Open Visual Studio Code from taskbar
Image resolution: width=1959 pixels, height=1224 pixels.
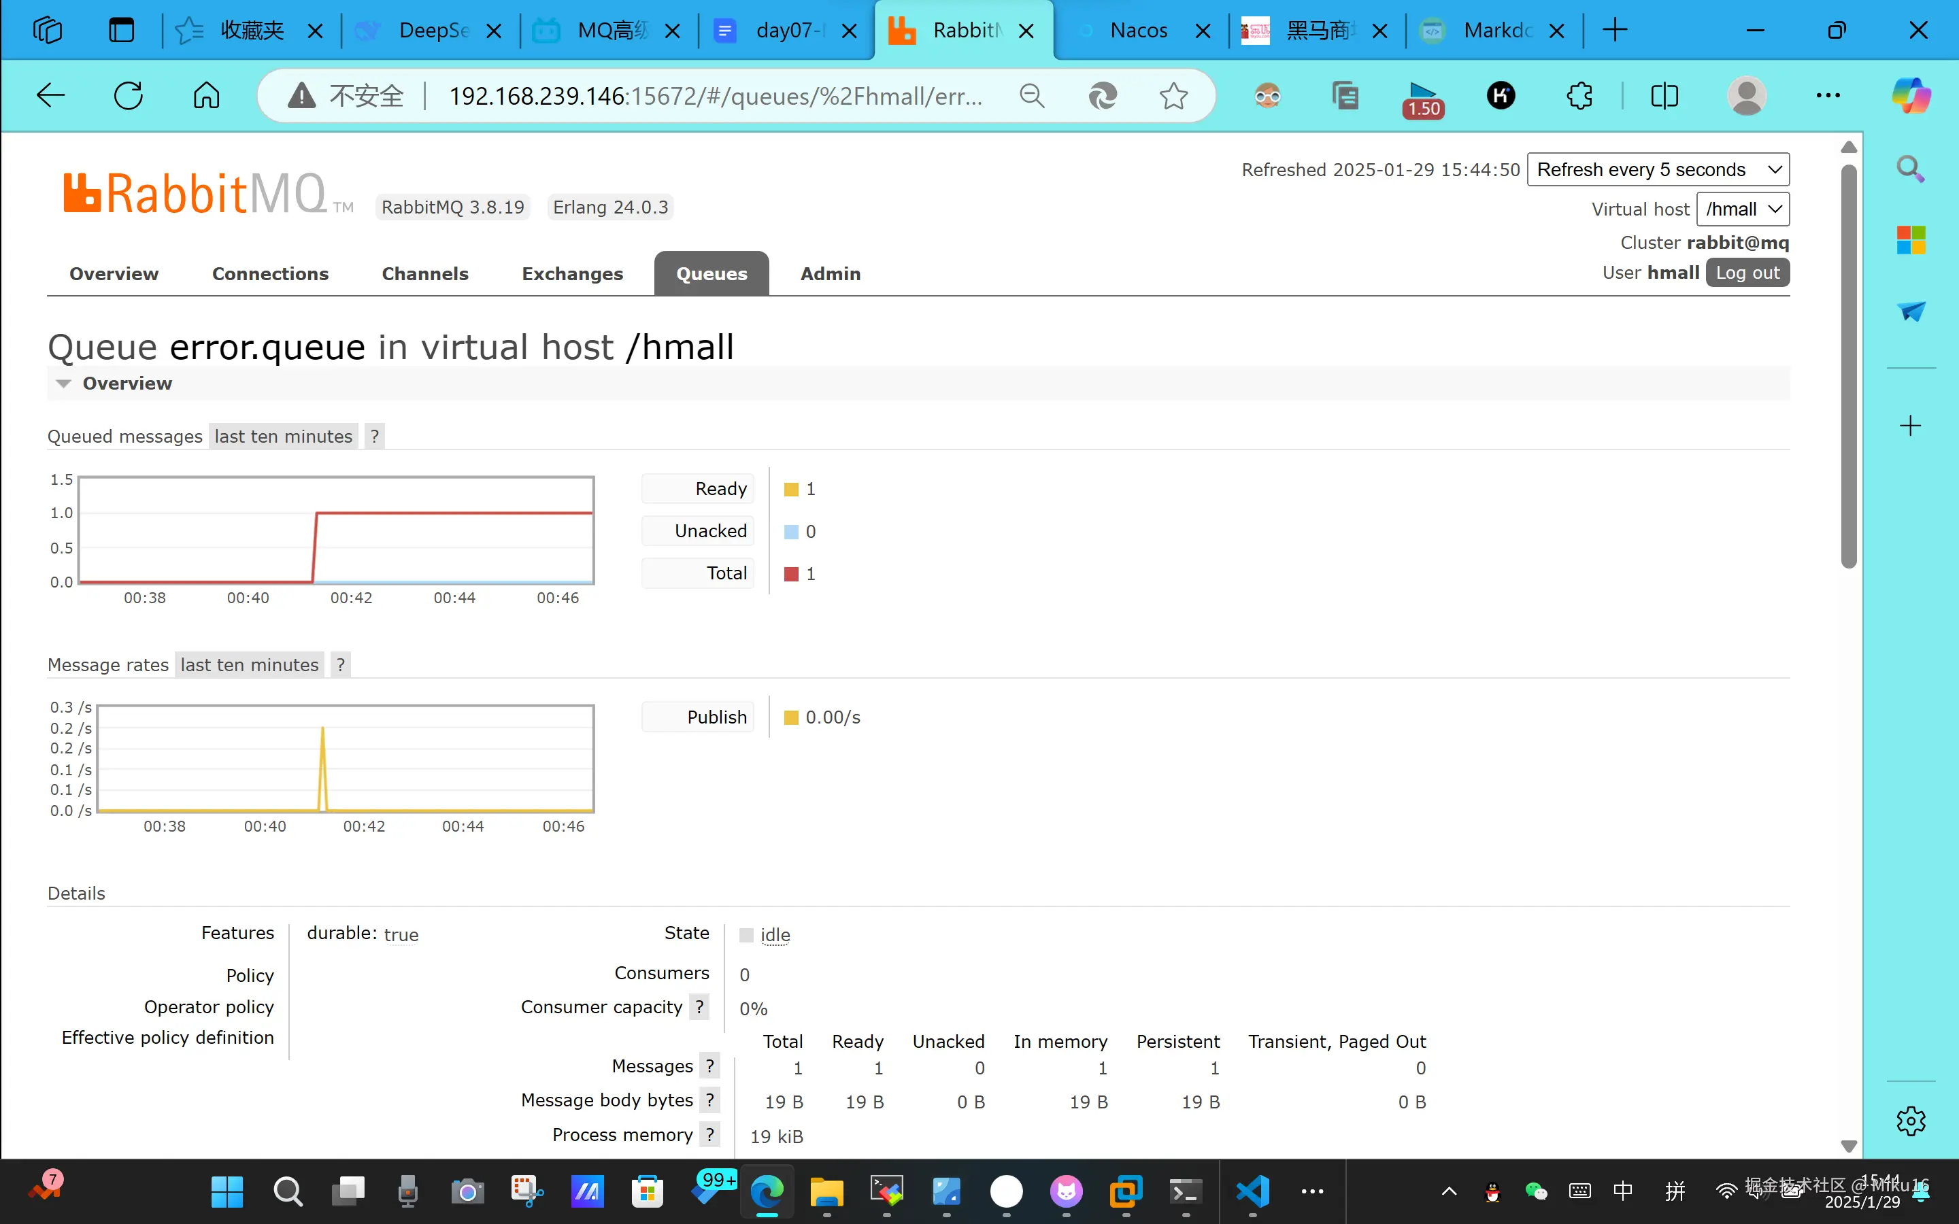pos(1252,1191)
